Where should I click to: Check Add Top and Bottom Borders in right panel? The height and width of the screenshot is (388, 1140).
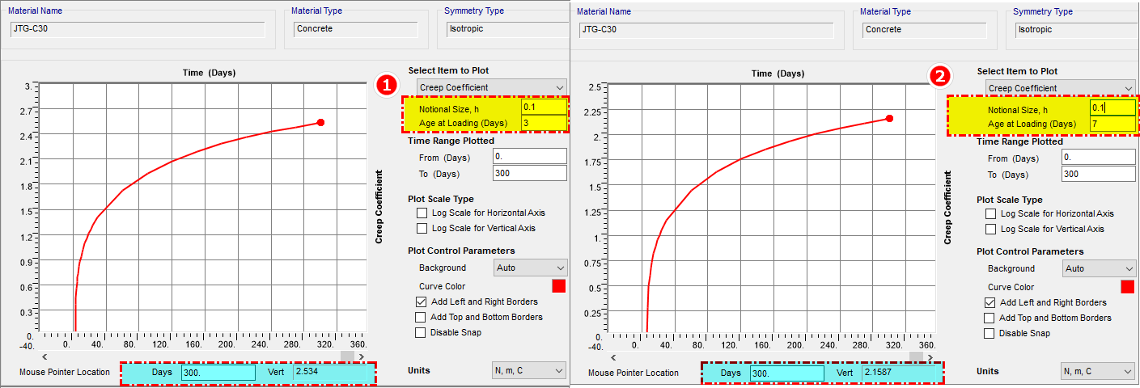pos(990,318)
